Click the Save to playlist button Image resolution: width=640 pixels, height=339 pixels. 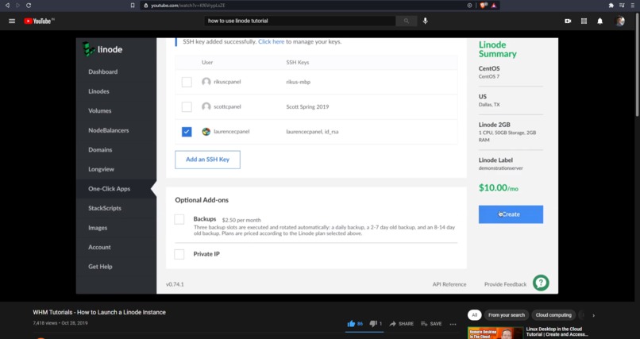point(431,323)
